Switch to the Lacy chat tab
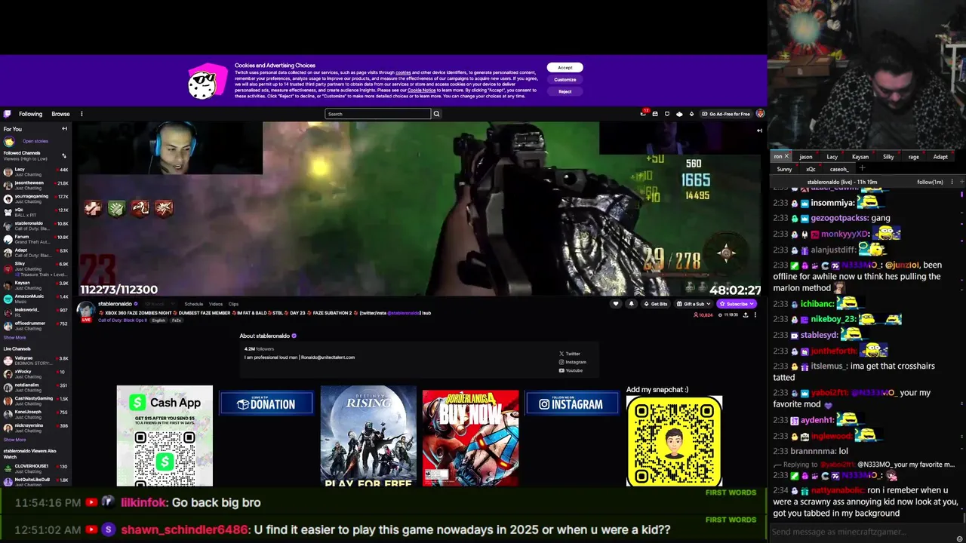This screenshot has height=543, width=966. pyautogui.click(x=832, y=157)
